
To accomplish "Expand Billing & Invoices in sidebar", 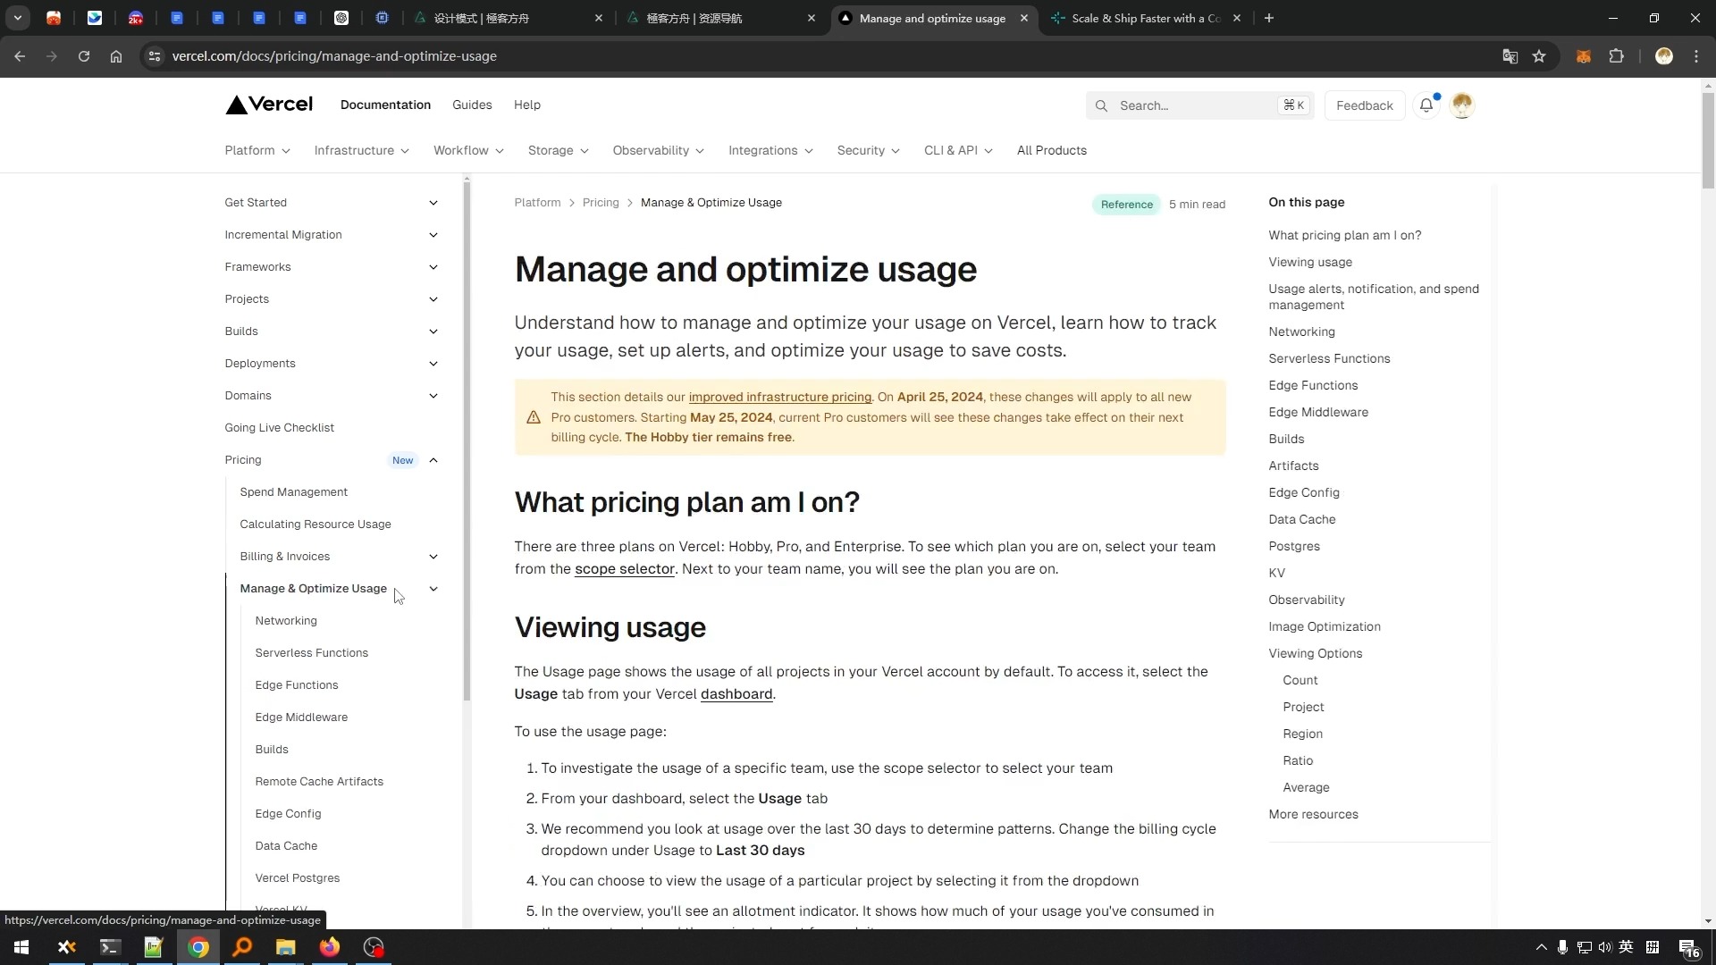I will click(x=433, y=557).
